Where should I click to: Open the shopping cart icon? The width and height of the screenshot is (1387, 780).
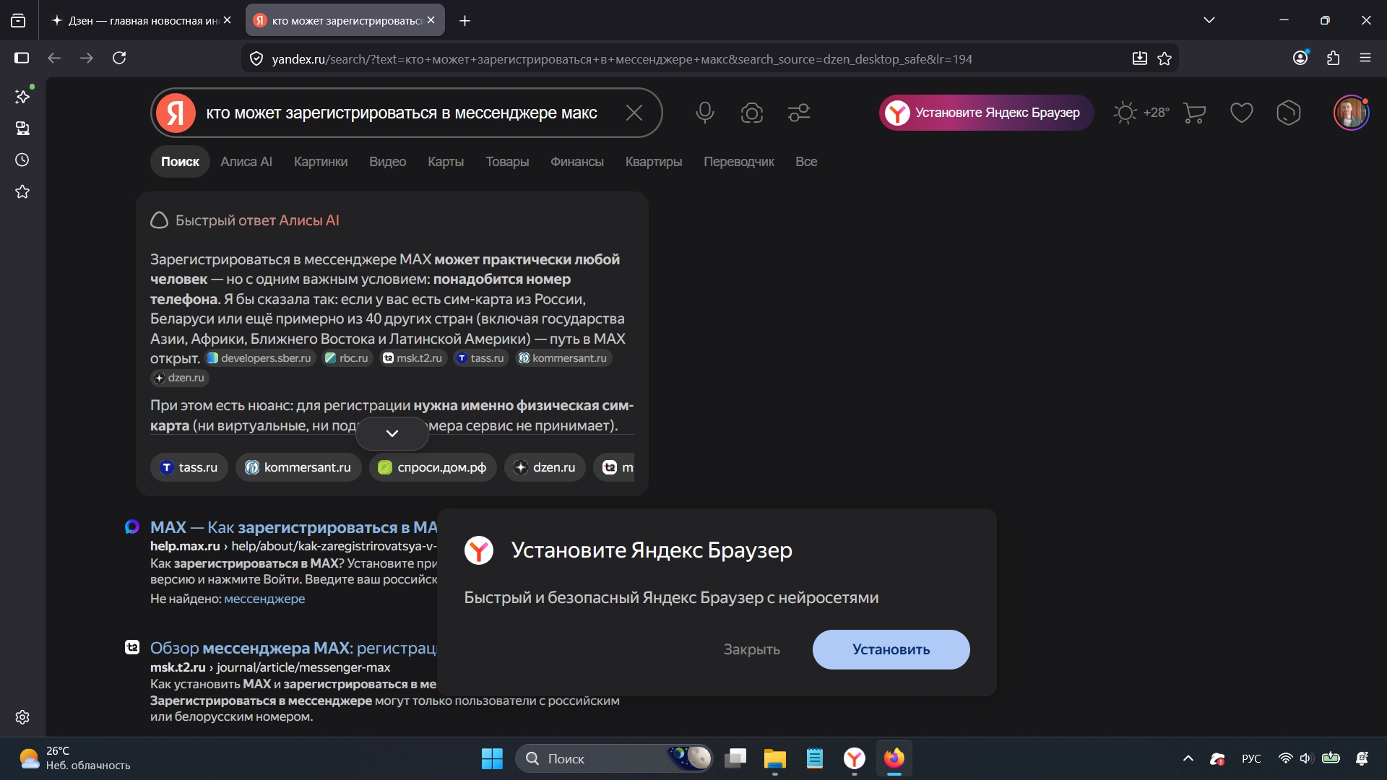[x=1195, y=113]
